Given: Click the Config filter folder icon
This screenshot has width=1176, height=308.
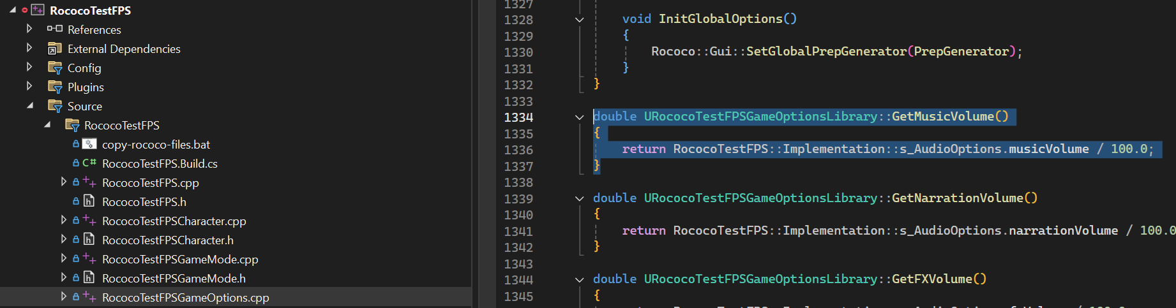Looking at the screenshot, I should pyautogui.click(x=54, y=68).
